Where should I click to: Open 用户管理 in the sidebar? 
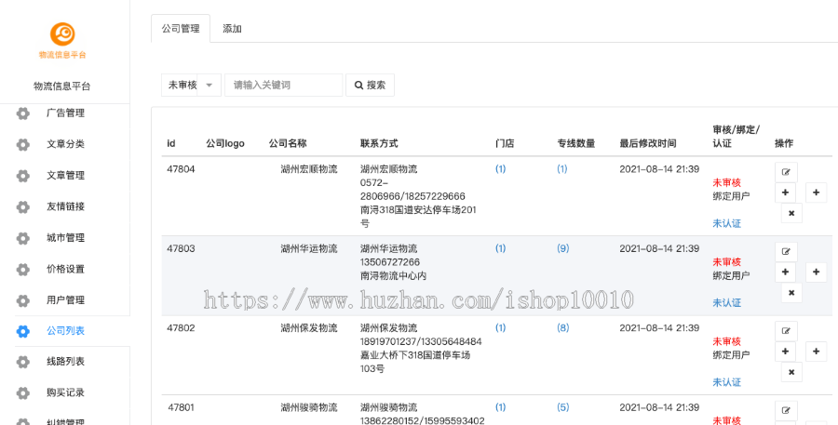pyautogui.click(x=65, y=300)
